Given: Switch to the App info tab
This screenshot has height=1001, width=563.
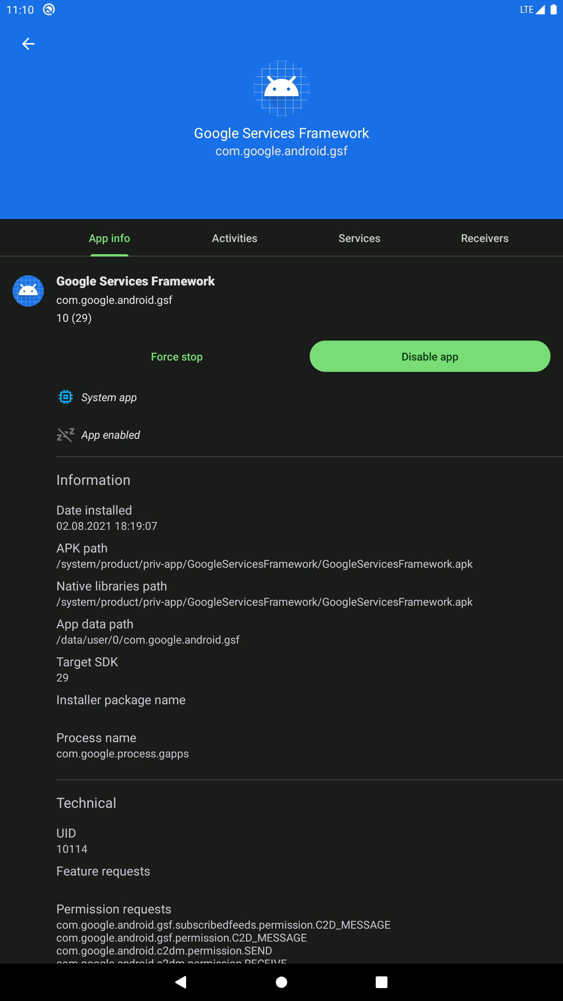Looking at the screenshot, I should pyautogui.click(x=109, y=238).
